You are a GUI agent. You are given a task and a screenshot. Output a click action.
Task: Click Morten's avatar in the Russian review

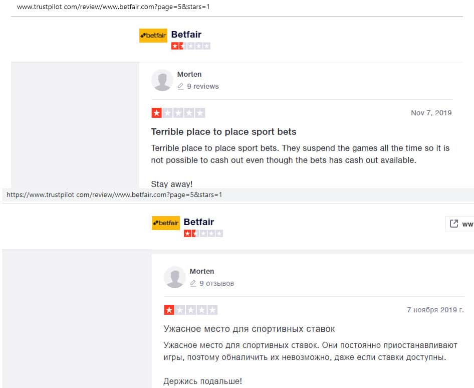click(x=175, y=277)
